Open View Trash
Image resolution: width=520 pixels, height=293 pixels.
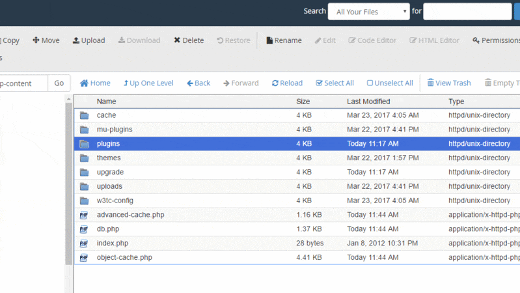pyautogui.click(x=448, y=83)
